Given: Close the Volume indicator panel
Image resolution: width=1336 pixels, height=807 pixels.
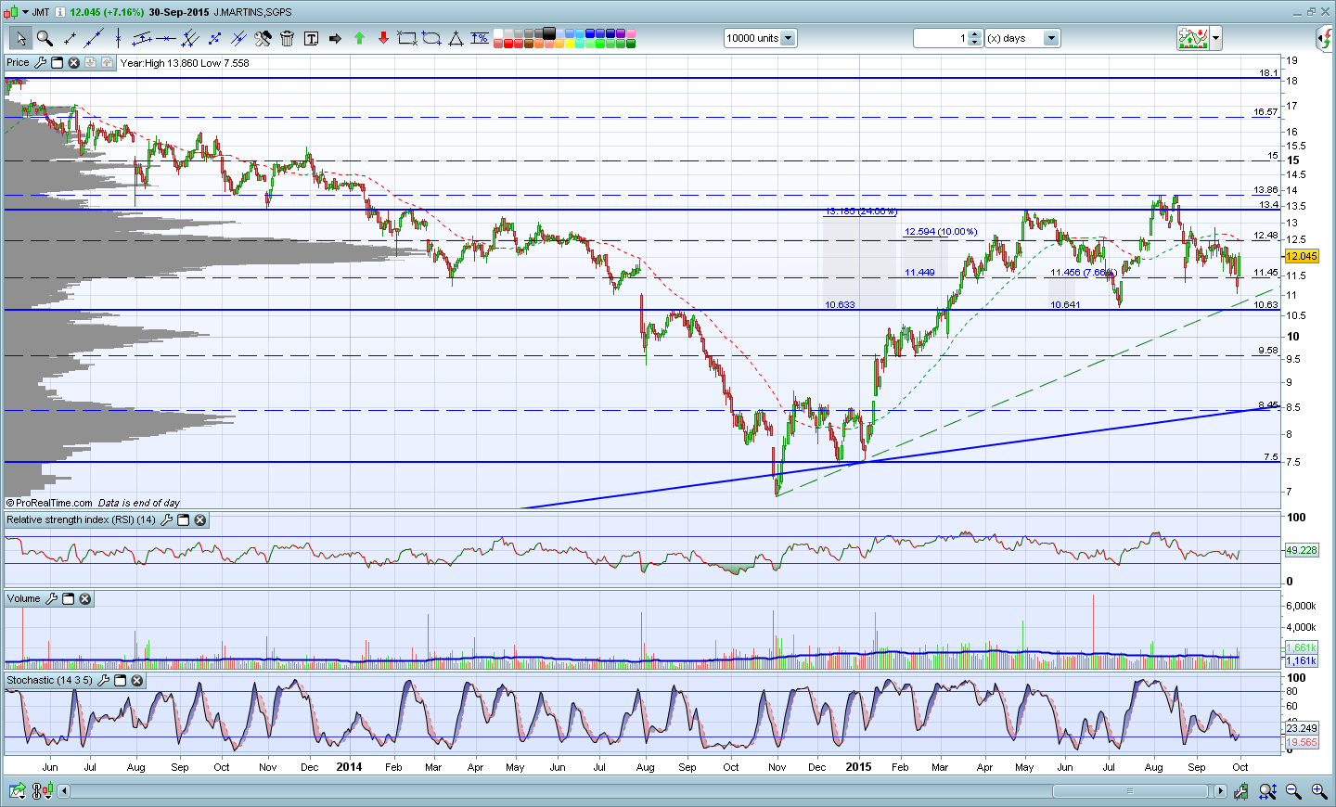Looking at the screenshot, I should [x=84, y=599].
